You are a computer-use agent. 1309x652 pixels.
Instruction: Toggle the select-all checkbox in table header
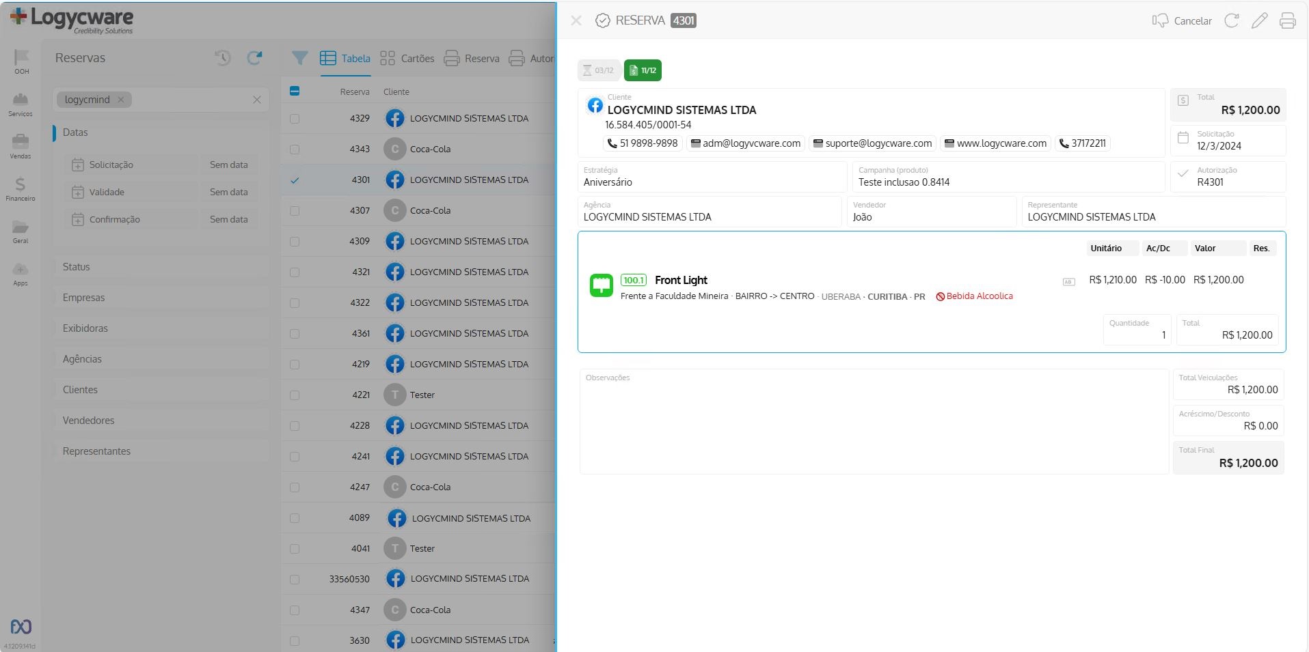tap(295, 91)
